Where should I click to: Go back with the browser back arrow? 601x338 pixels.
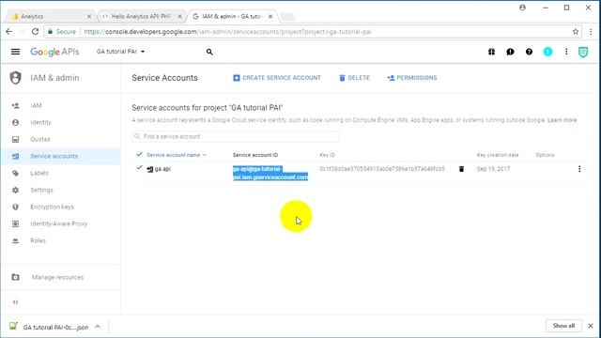coord(9,32)
